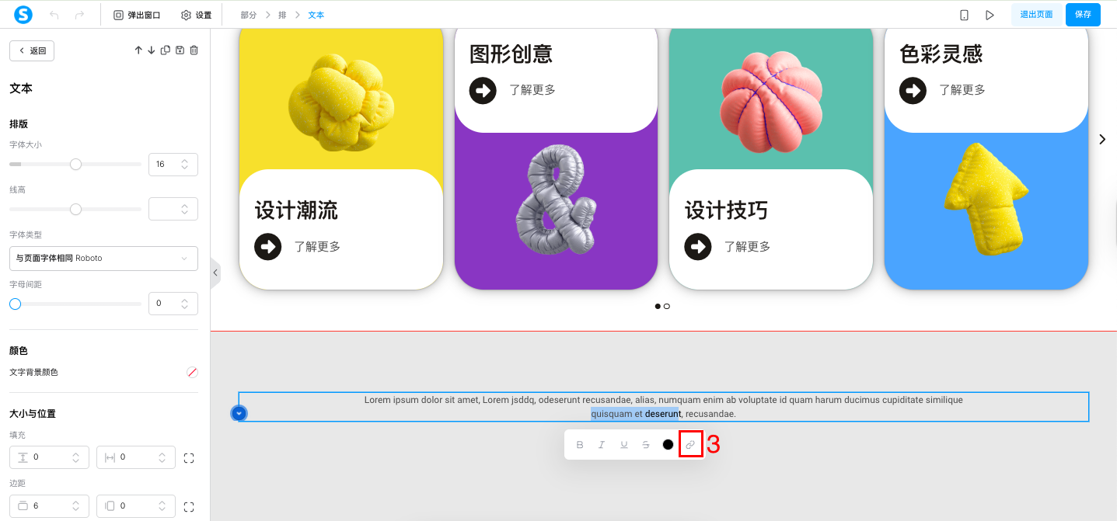
Task: Delete element with trash icon
Action: tap(194, 50)
